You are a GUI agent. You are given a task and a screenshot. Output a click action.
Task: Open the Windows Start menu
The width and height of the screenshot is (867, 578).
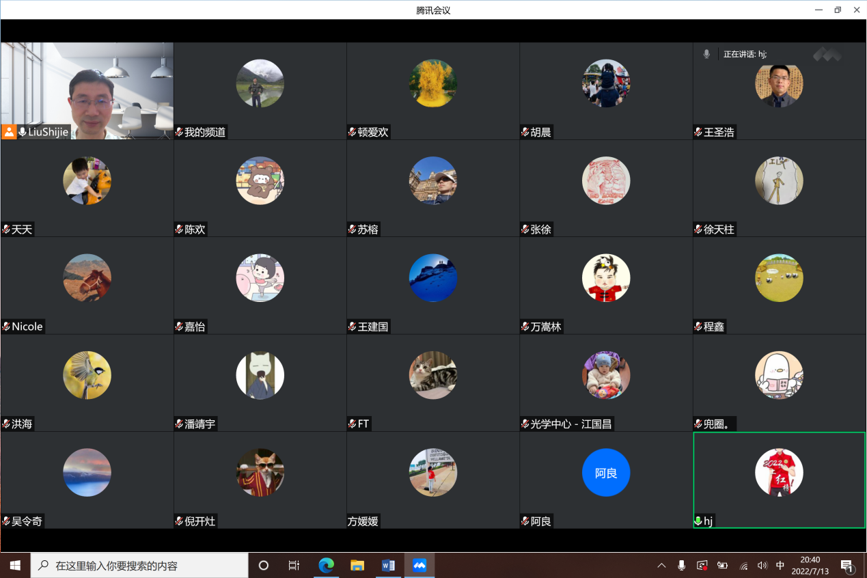point(15,566)
